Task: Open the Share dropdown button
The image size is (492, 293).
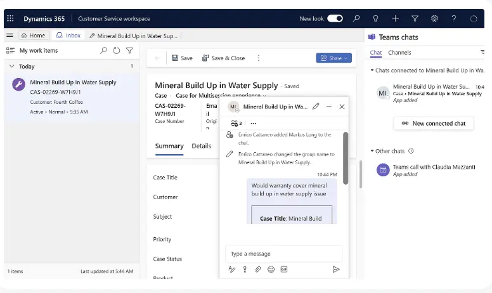Action: click(x=334, y=58)
